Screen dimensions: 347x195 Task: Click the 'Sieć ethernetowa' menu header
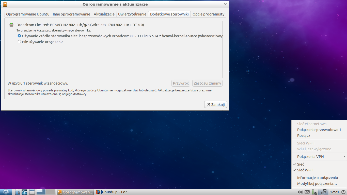[x=312, y=124]
